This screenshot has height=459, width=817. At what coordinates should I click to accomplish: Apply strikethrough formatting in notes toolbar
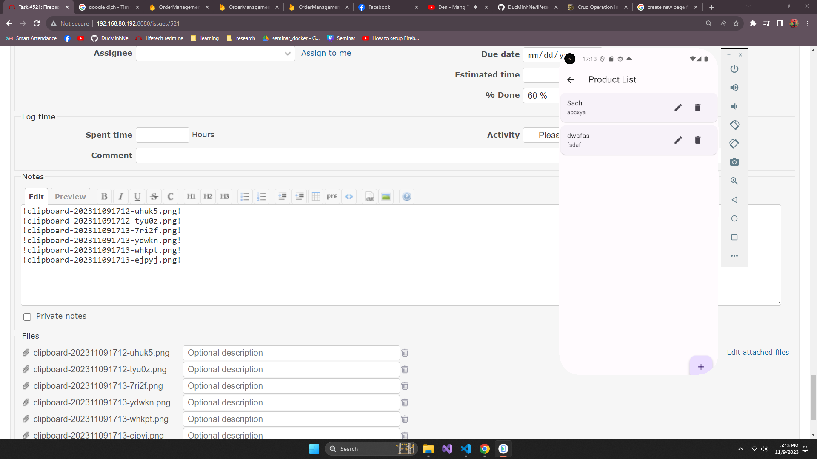pyautogui.click(x=154, y=196)
